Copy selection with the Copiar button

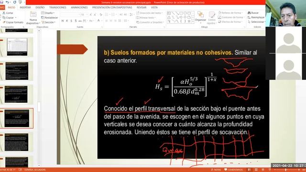coord(8,18)
